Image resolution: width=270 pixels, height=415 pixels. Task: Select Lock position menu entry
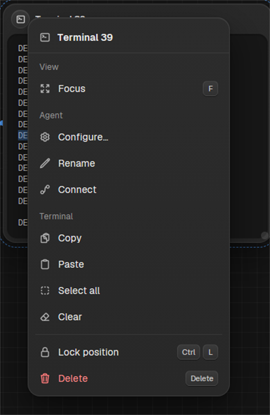(129, 352)
